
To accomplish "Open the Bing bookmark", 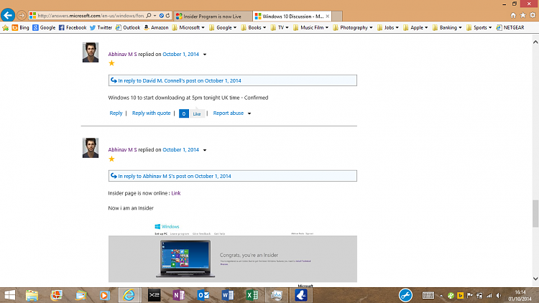I will pyautogui.click(x=20, y=27).
